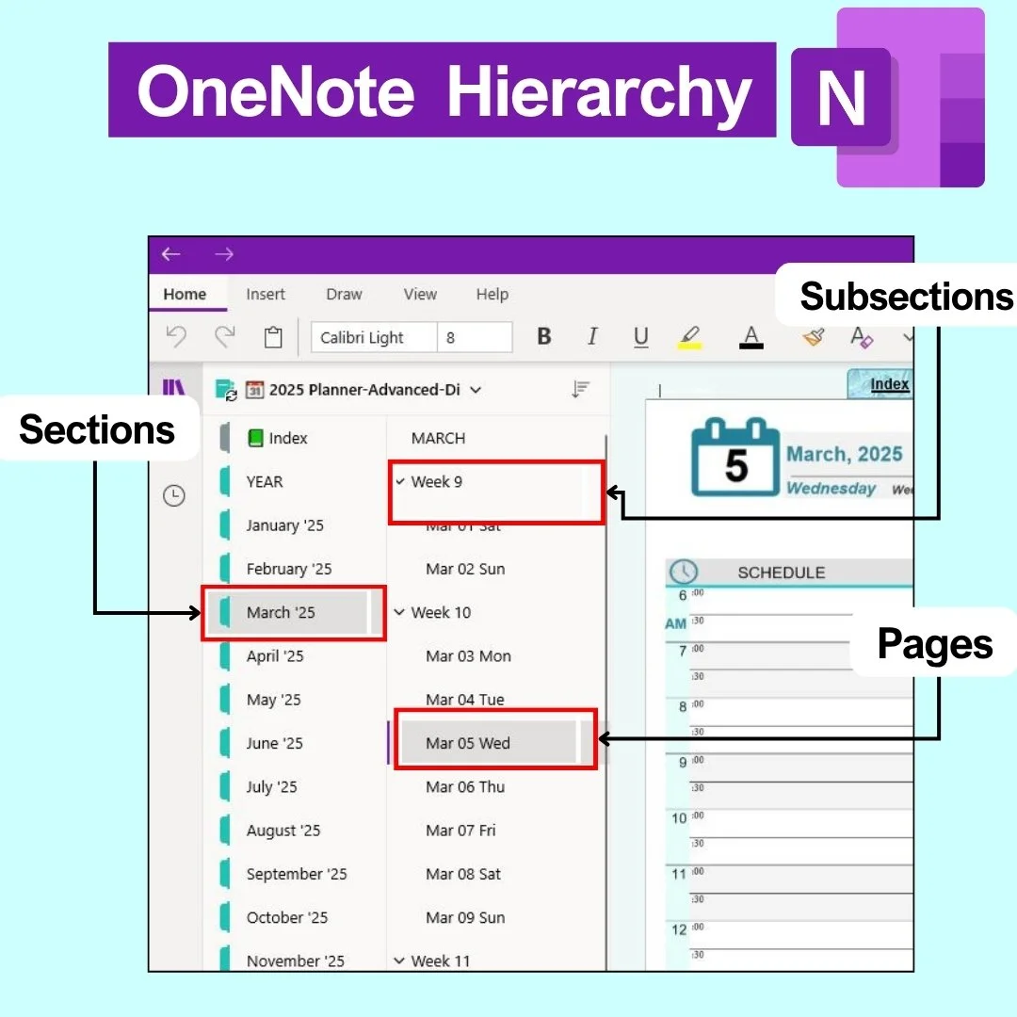Undo the last action

pos(176,337)
